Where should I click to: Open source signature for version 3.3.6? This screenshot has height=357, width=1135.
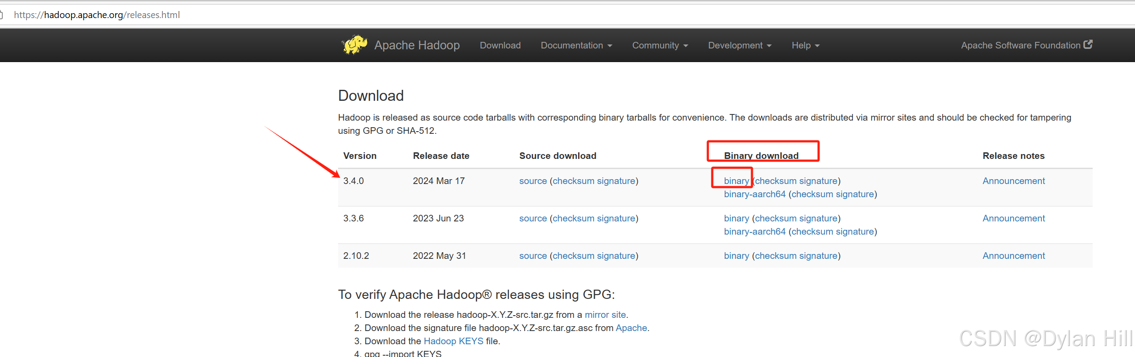point(616,218)
